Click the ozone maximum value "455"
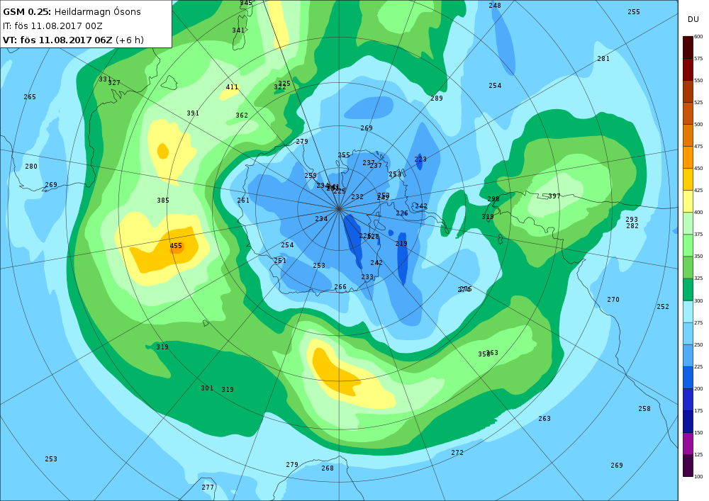The height and width of the screenshot is (501, 709). click(176, 246)
